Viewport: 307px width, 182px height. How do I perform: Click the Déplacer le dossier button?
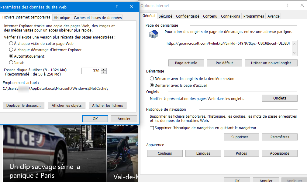[x=24, y=105]
